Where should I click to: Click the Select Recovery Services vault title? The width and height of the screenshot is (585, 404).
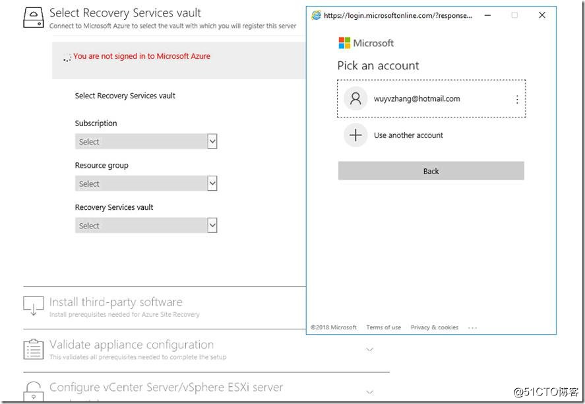[x=125, y=13]
